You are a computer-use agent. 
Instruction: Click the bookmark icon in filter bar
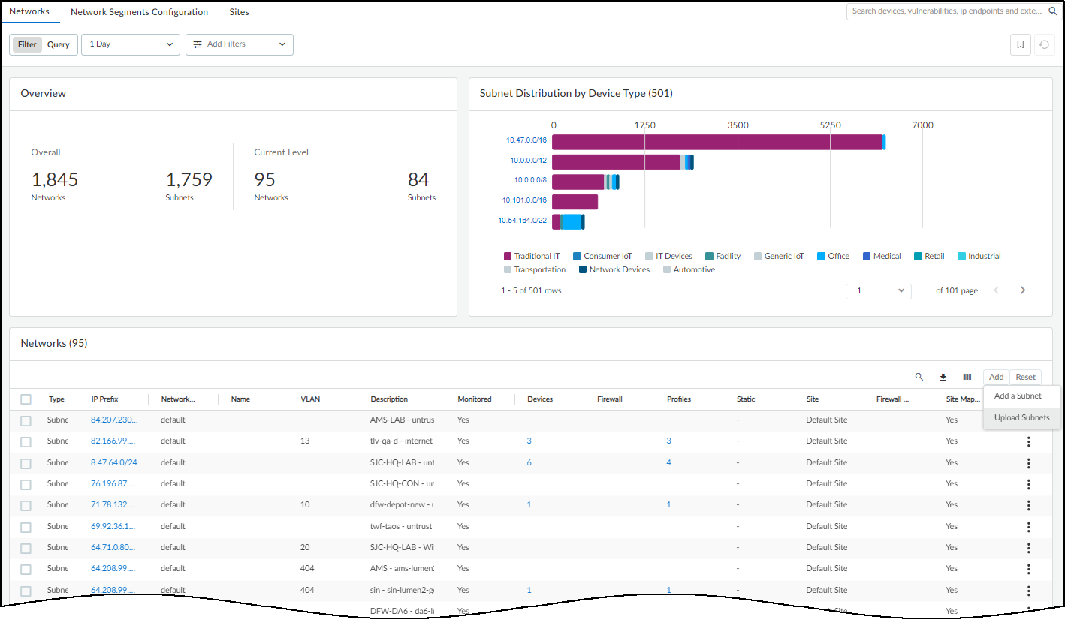[x=1020, y=44]
